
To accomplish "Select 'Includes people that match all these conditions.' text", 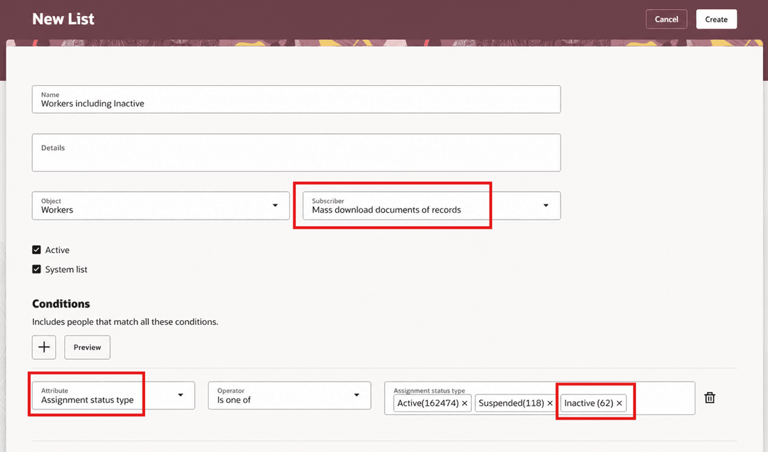I will [x=126, y=322].
